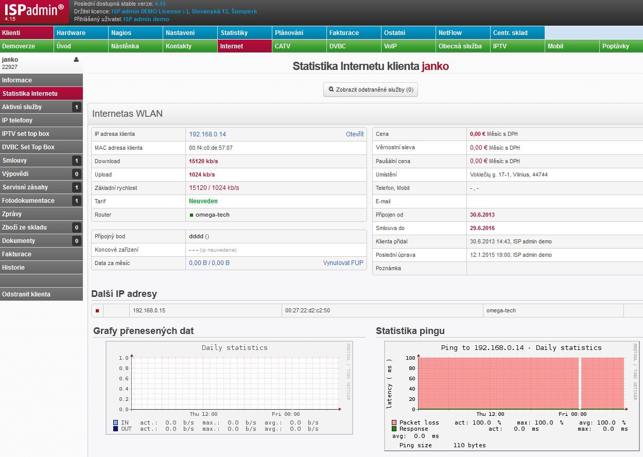Click the red status square beside 192.168.0.15
Screen dimensions: 643x457
(97, 311)
